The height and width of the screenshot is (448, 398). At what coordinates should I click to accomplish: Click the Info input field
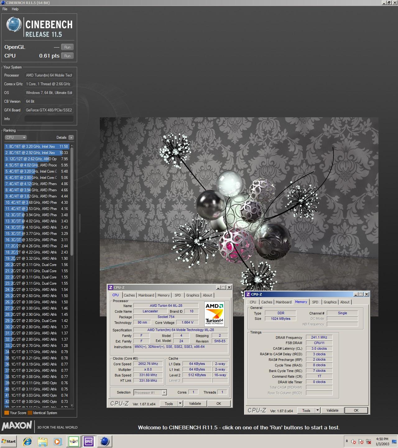tap(49, 119)
